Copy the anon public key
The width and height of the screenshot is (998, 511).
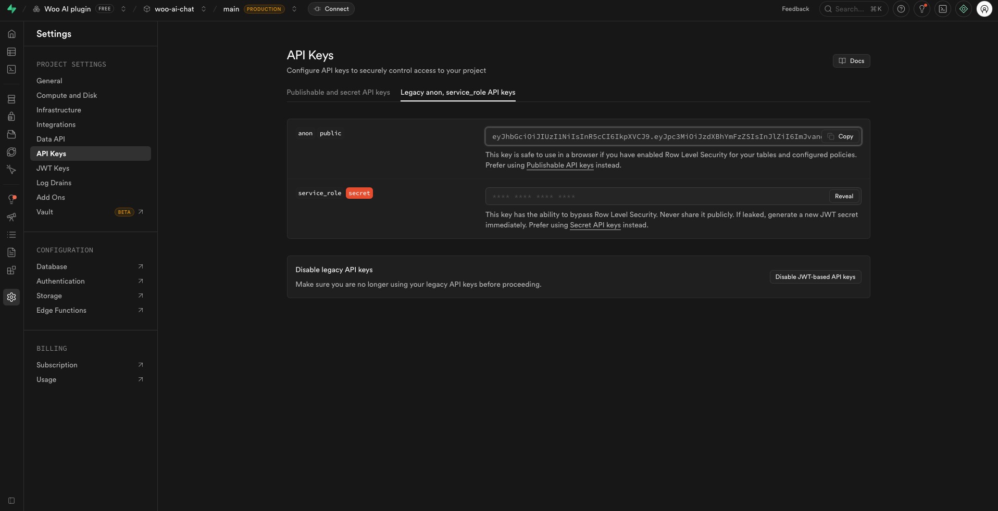841,136
